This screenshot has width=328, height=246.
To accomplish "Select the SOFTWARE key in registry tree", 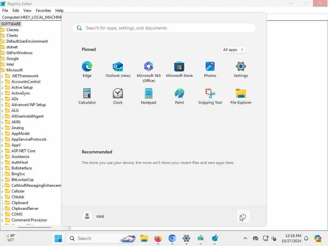I will click(x=11, y=24).
